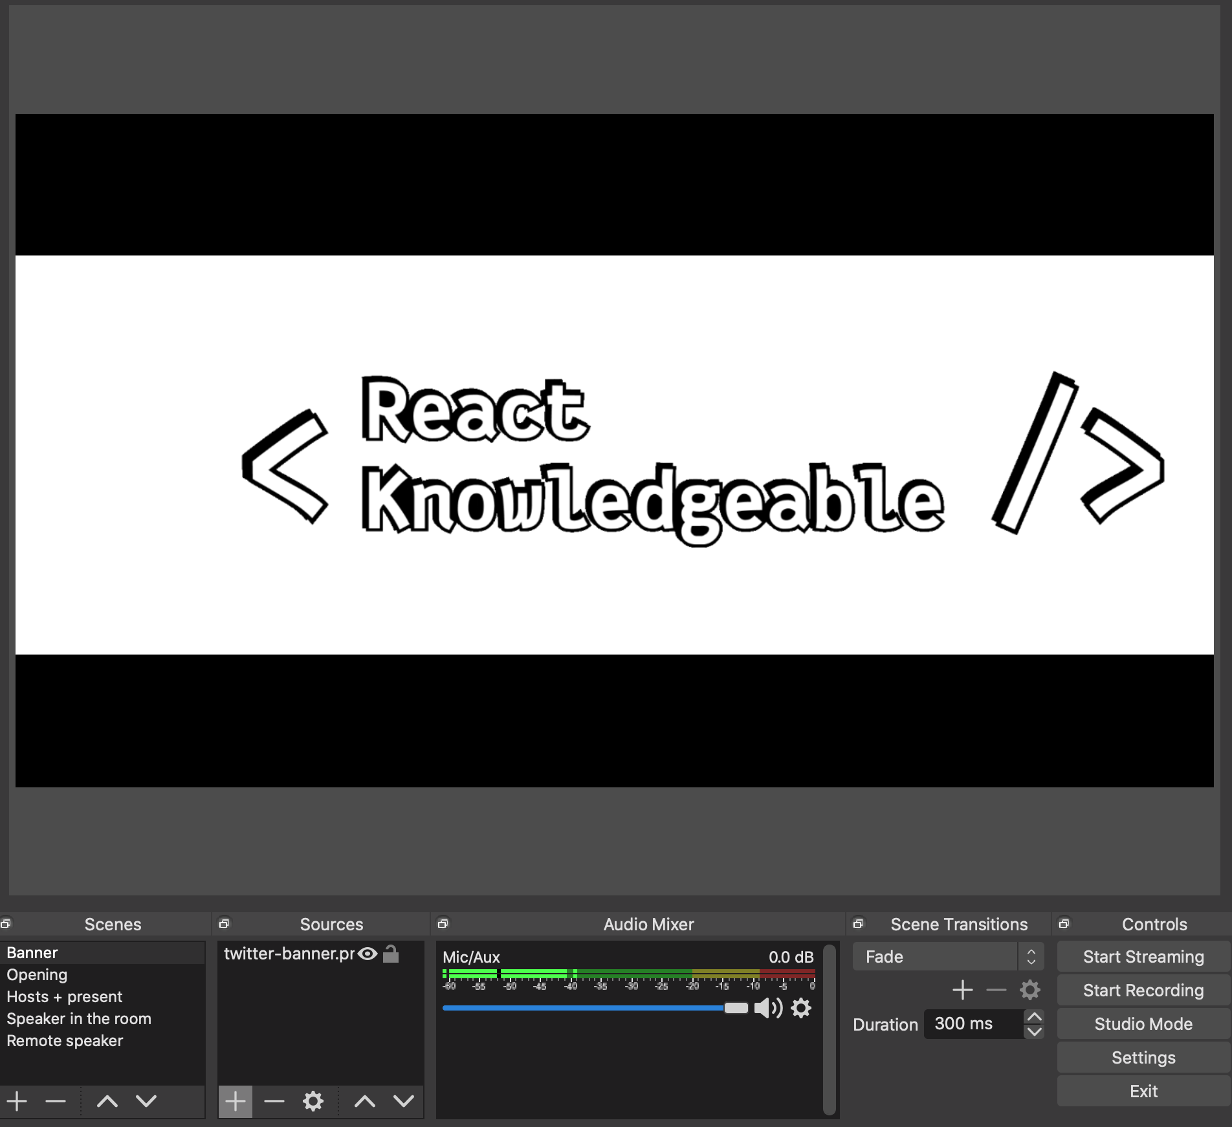Mute the Mic/Aux speaker icon

[768, 1008]
